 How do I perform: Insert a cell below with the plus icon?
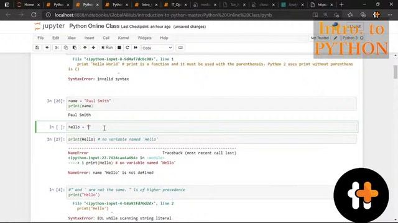tap(47, 48)
